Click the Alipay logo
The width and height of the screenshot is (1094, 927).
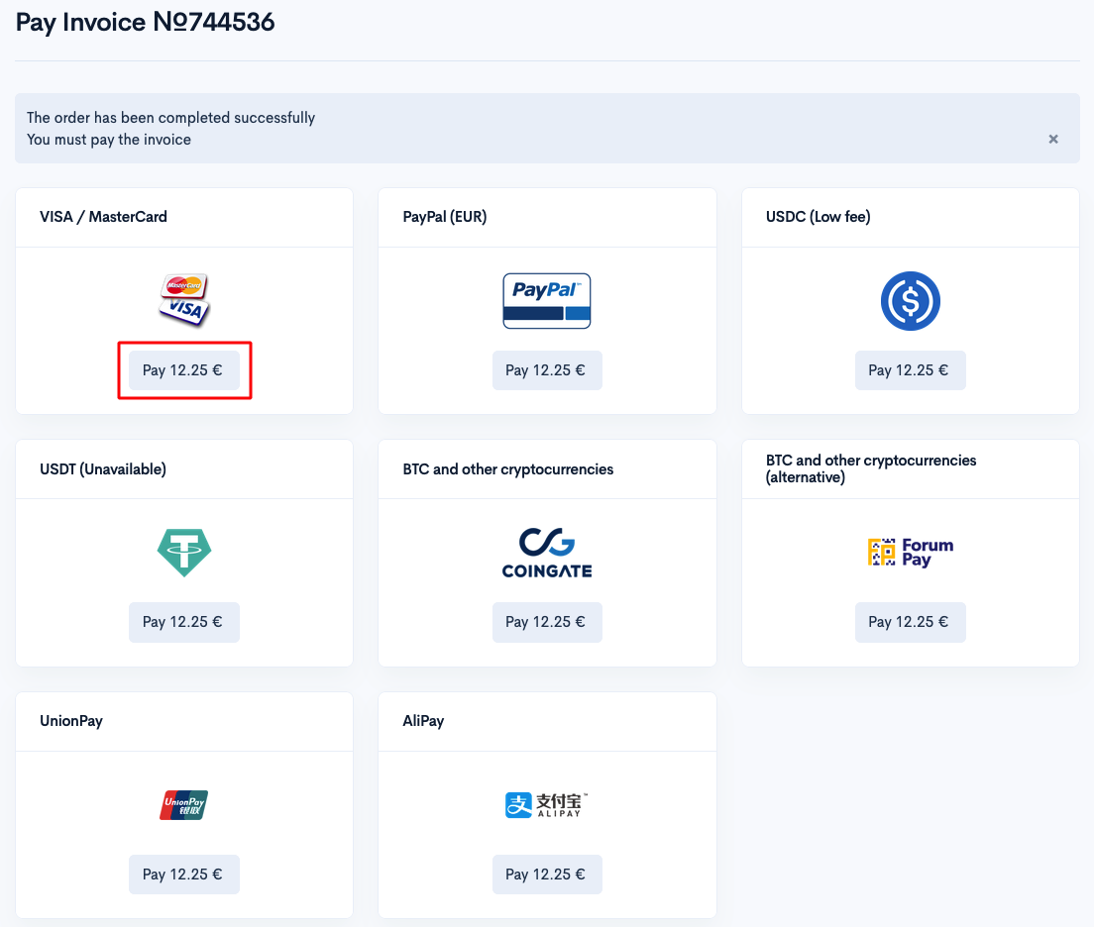[x=547, y=805]
